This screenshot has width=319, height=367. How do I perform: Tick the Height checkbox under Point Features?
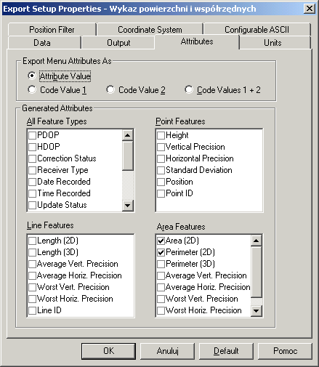[161, 135]
